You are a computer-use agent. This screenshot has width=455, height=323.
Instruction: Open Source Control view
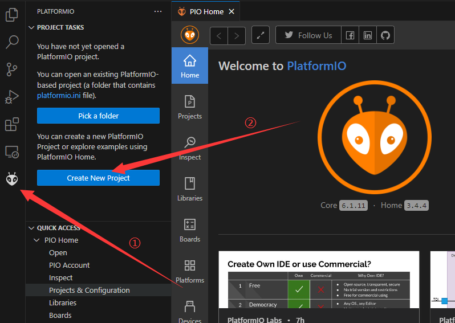point(12,69)
